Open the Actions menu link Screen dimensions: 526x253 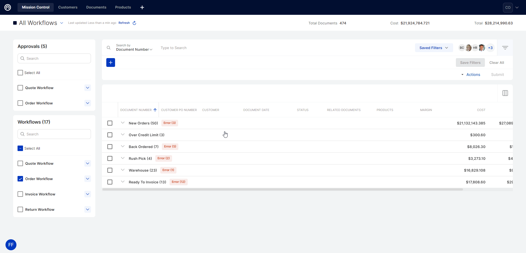pos(473,75)
